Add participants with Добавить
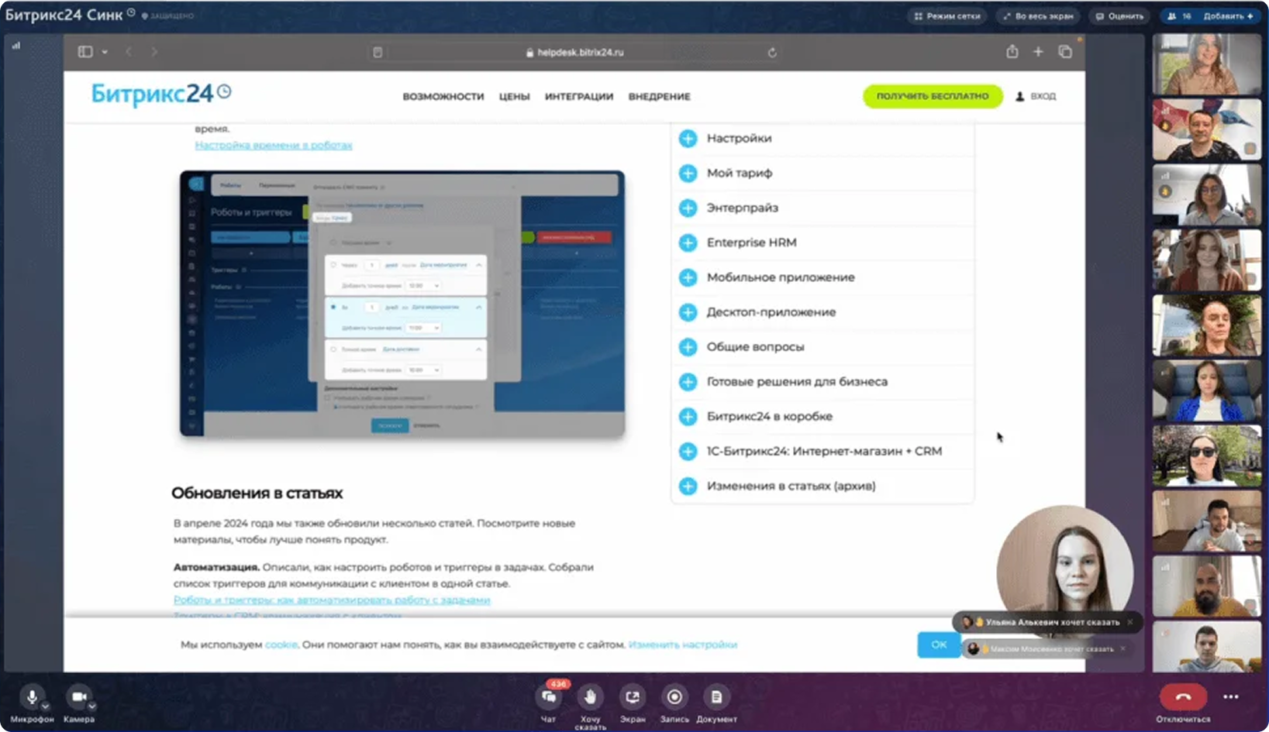This screenshot has width=1269, height=732. pyautogui.click(x=1228, y=15)
